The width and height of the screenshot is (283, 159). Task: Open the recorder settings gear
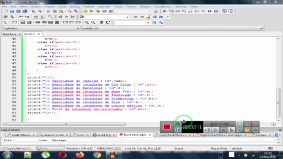(255, 130)
